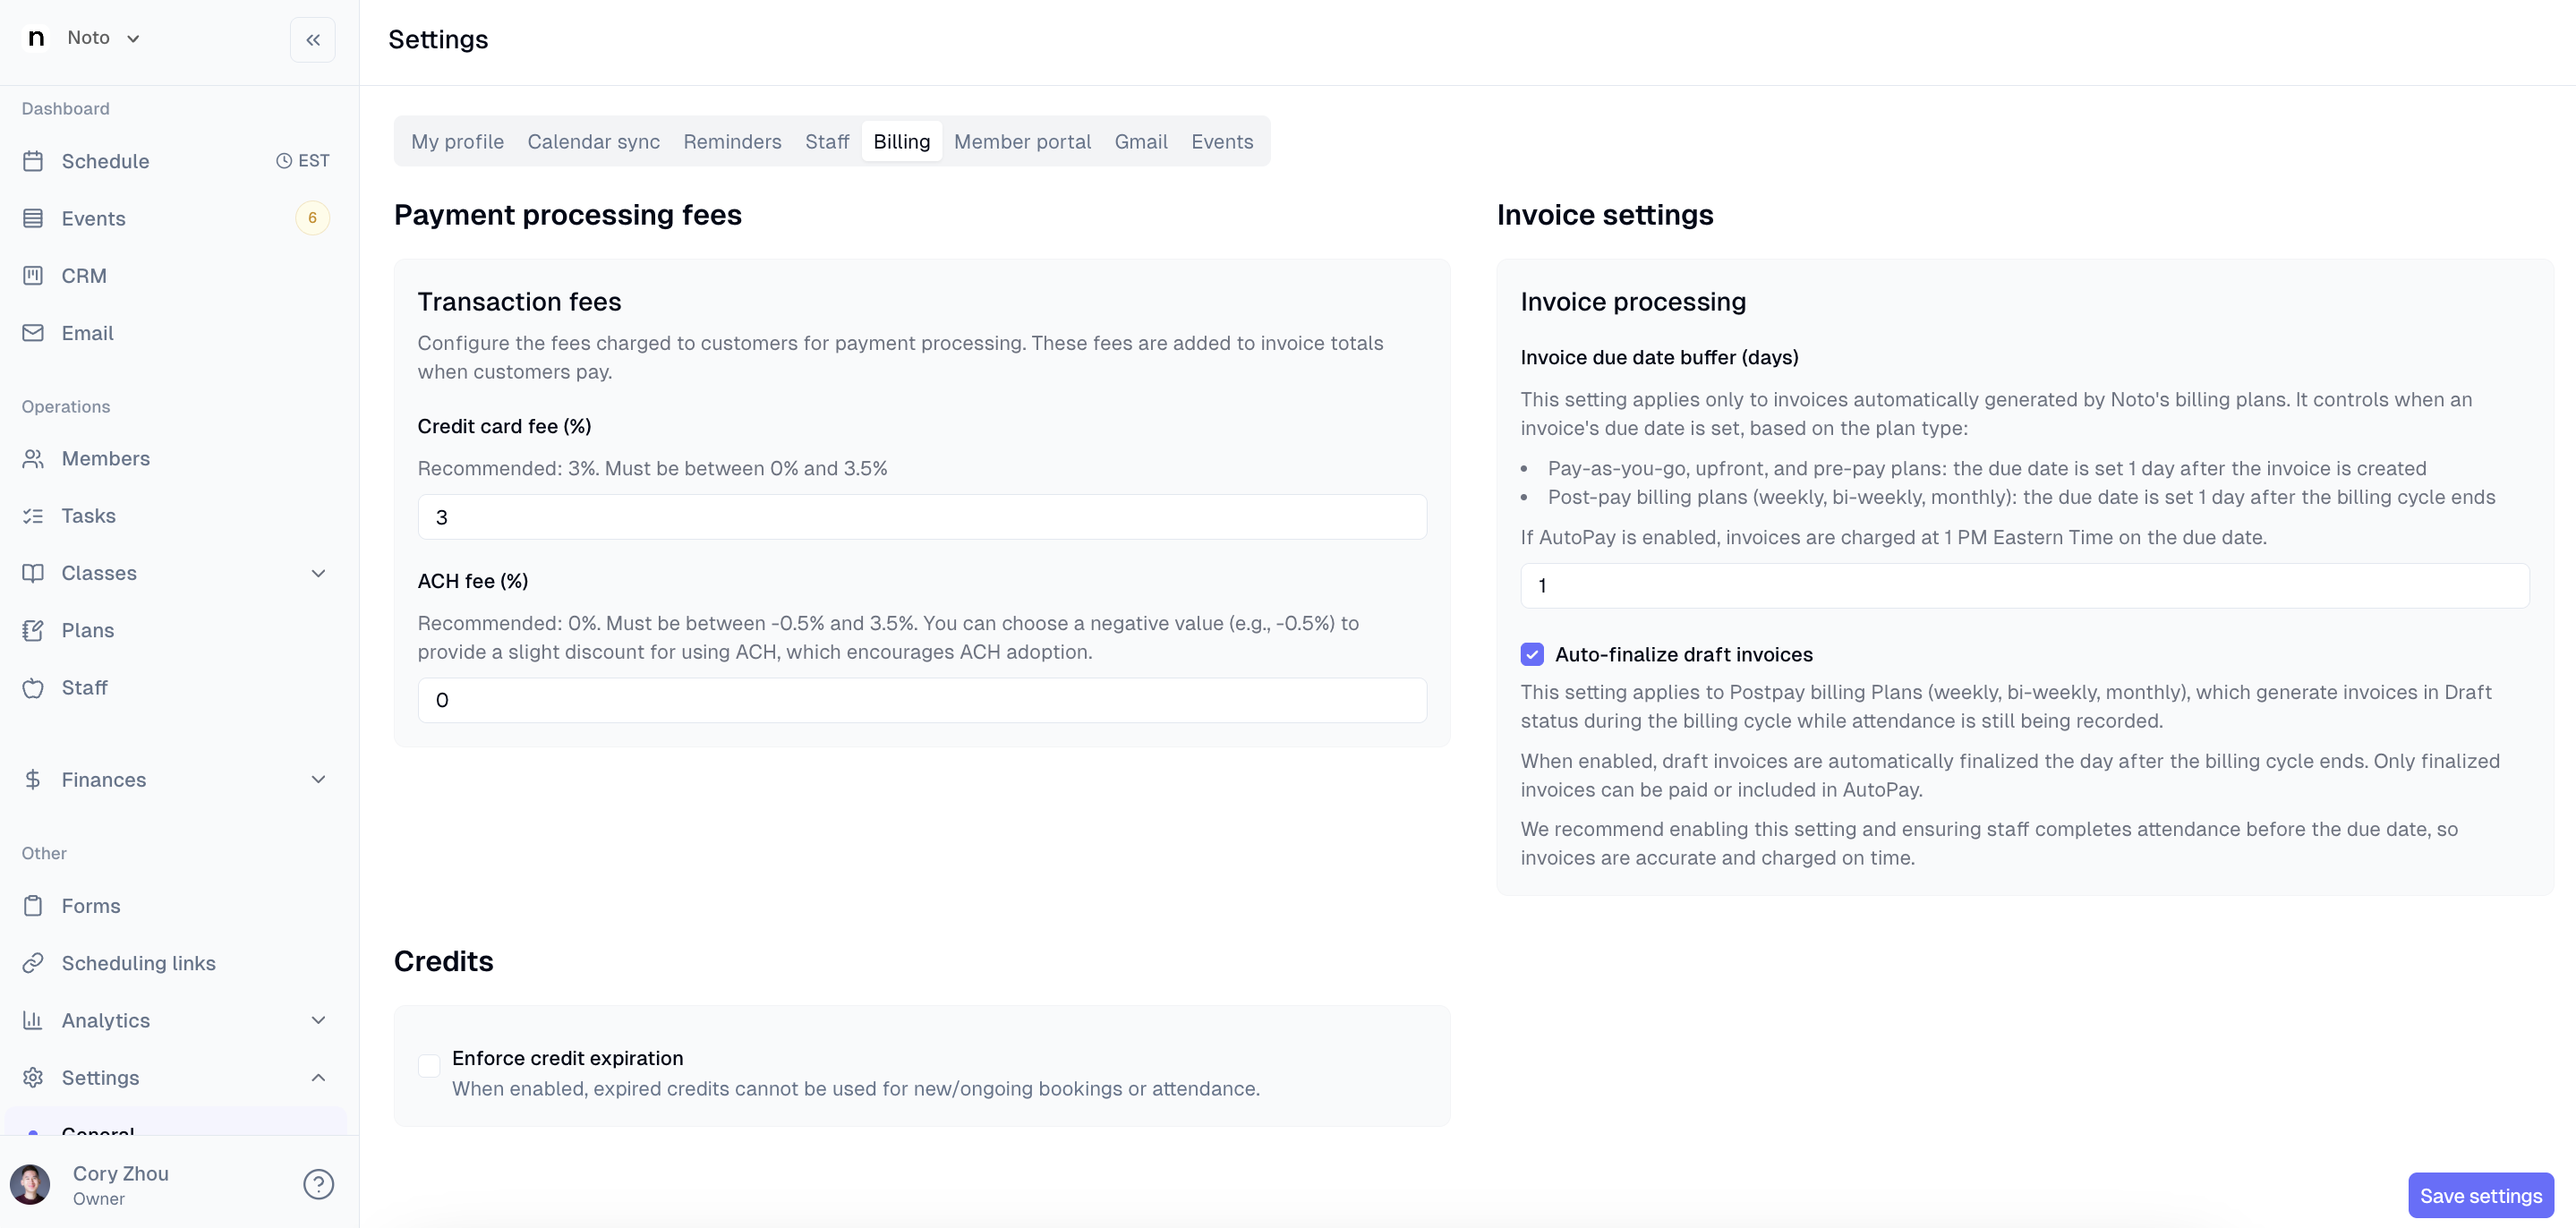Click the Settings gear icon
The image size is (2576, 1228).
point(33,1077)
